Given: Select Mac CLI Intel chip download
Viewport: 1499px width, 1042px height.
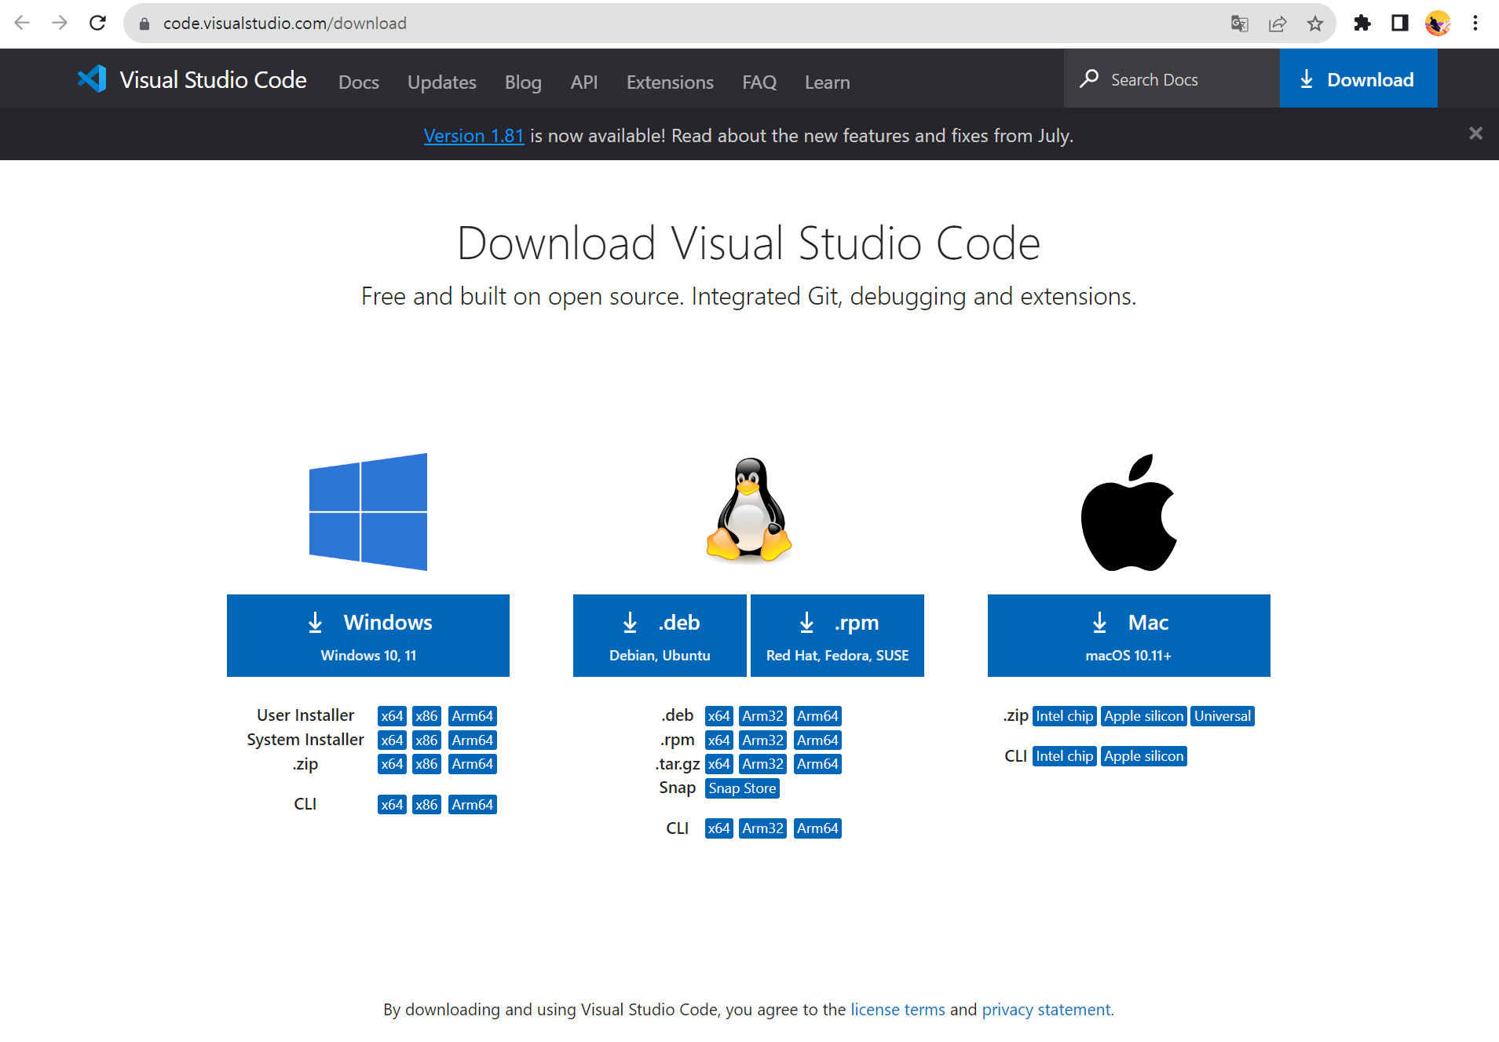Looking at the screenshot, I should point(1064,756).
